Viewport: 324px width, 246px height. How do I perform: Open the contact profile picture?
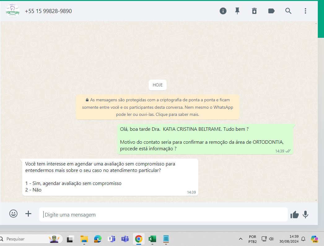coord(13,11)
